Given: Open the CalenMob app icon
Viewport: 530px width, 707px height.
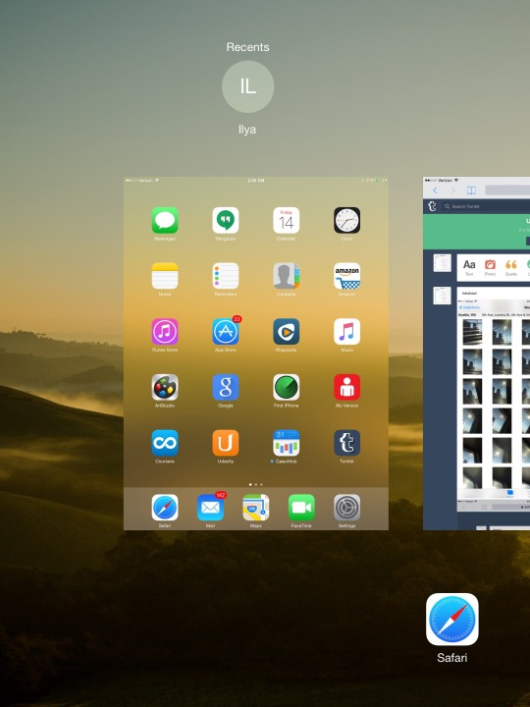Looking at the screenshot, I should (x=287, y=443).
